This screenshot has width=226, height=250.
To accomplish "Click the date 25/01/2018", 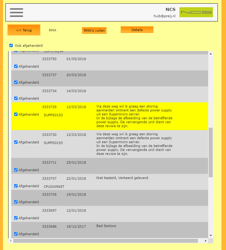I will (x=76, y=162).
